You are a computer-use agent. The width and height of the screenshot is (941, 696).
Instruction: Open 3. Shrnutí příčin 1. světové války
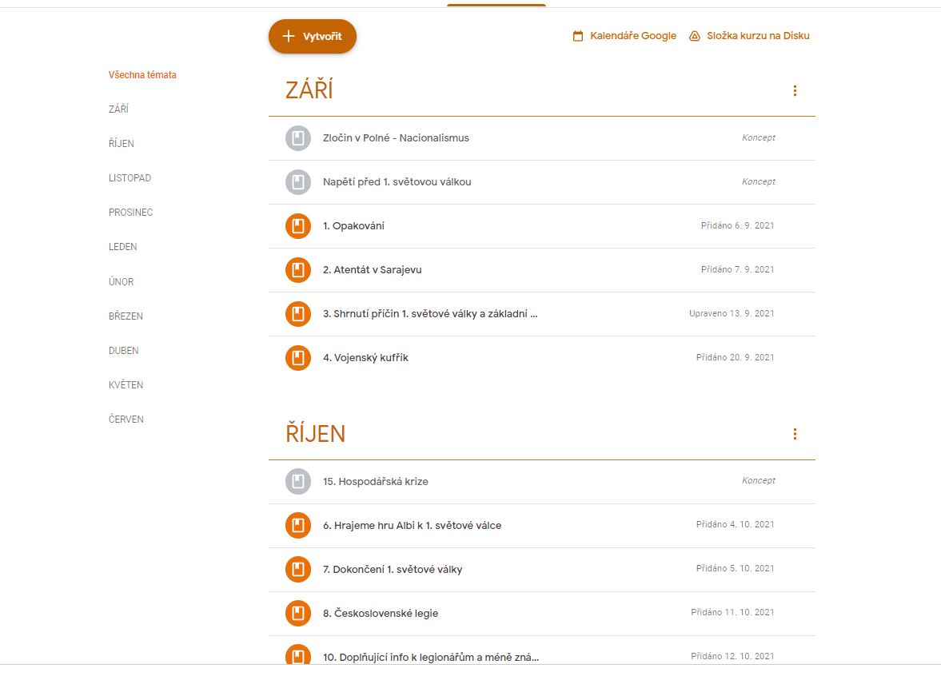pyautogui.click(x=430, y=314)
